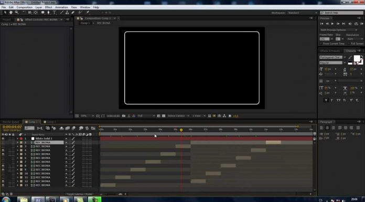Screen dimensions: 365x202
Task: Open the preview Resolution Auto dropdown
Action: (355, 39)
